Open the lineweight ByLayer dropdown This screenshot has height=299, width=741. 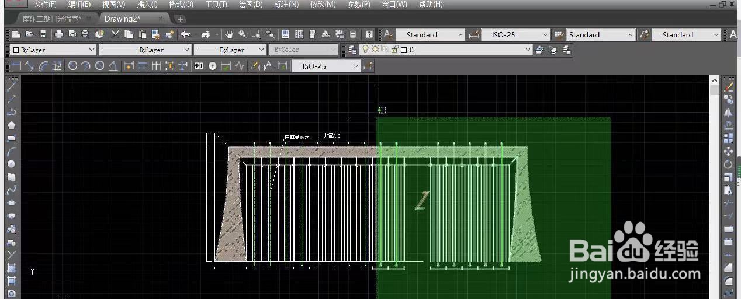230,50
